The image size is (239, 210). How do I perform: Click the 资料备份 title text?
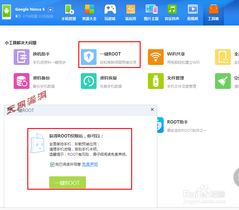click(41, 78)
